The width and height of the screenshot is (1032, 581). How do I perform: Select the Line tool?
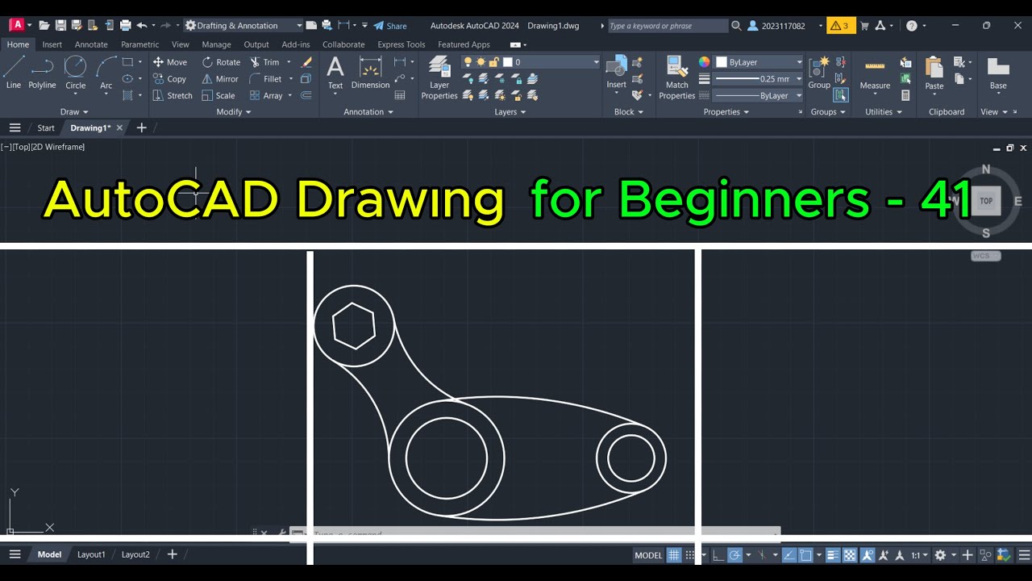point(14,72)
